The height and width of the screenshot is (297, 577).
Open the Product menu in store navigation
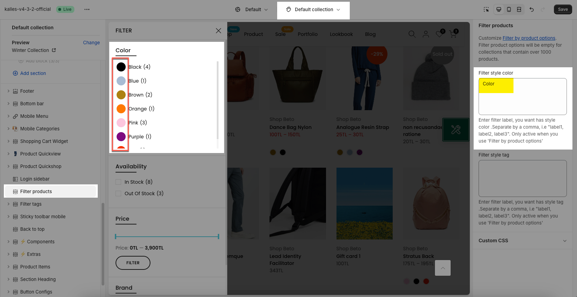click(x=253, y=34)
